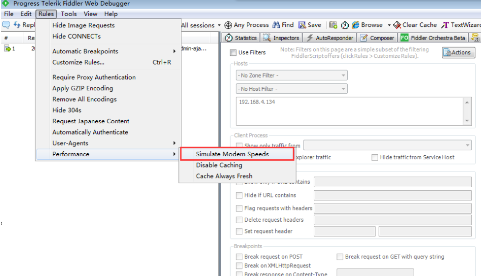This screenshot has height=276, width=481.
Task: Click the Composer pencil icon
Action: click(x=364, y=38)
